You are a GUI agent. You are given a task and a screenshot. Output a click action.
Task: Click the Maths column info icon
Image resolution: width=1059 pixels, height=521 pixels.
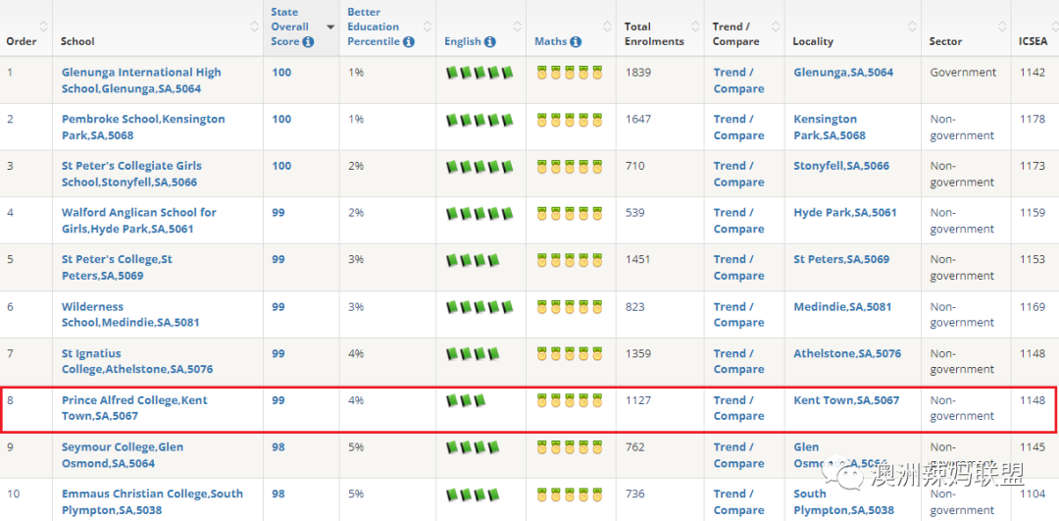click(576, 42)
